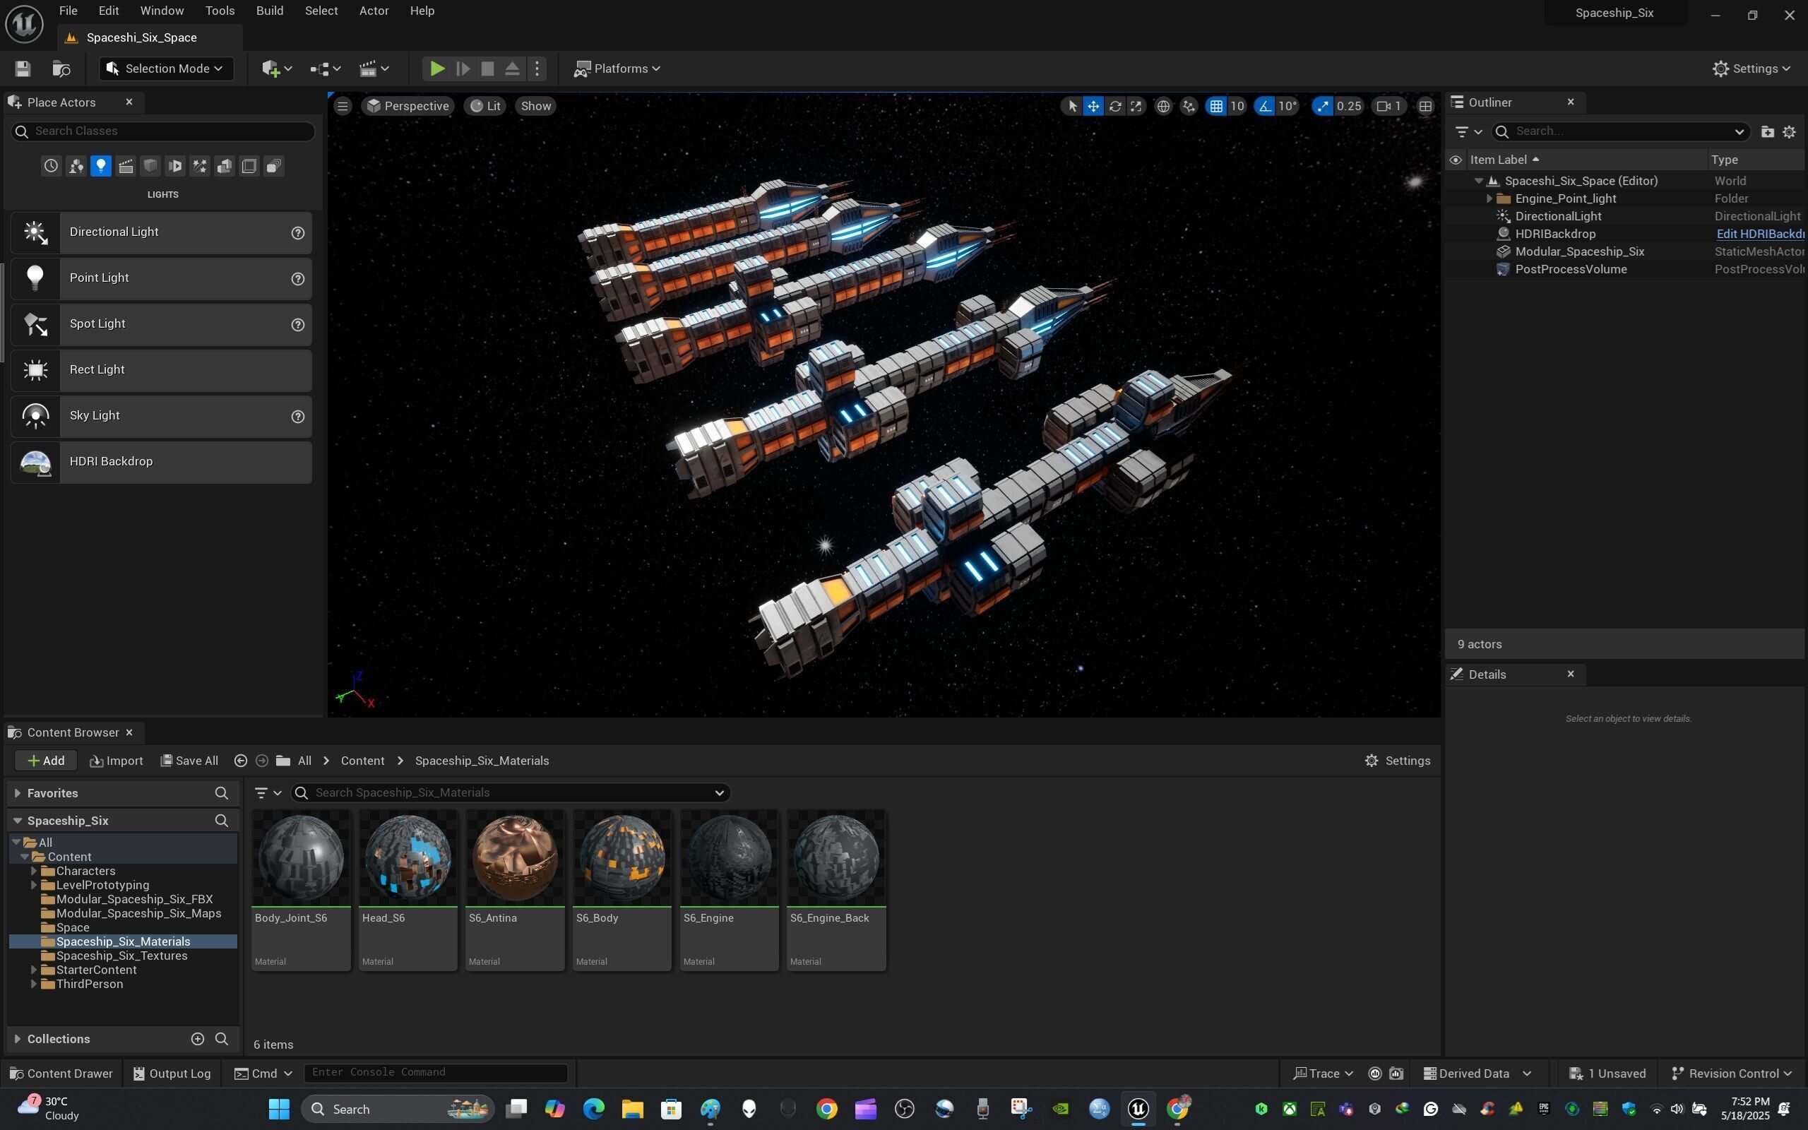Open the Platforms dropdown menu
This screenshot has height=1130, width=1808.
[617, 69]
